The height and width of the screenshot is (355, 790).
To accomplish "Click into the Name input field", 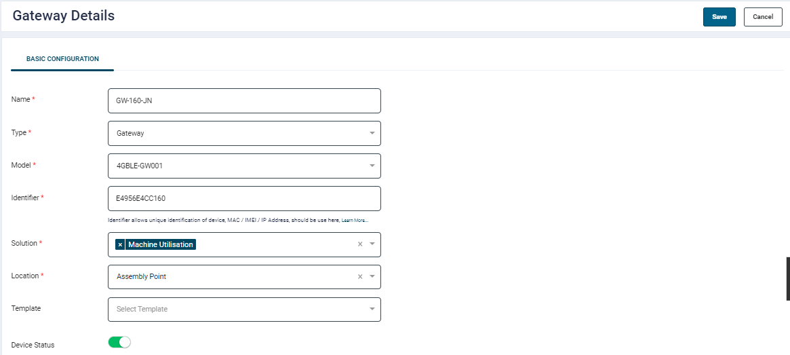I will click(x=244, y=100).
